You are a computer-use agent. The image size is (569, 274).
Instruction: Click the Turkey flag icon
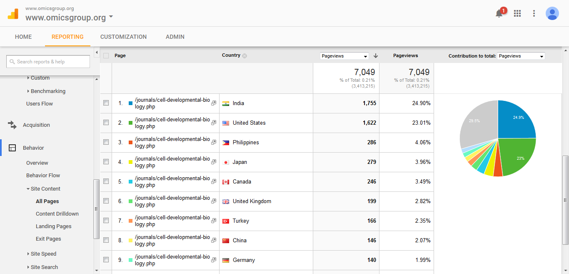(x=226, y=221)
